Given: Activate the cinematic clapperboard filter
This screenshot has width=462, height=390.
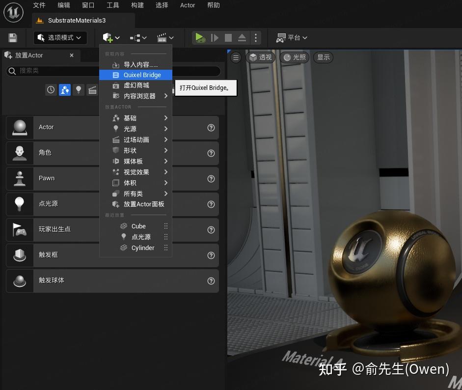Looking at the screenshot, I should pos(93,90).
